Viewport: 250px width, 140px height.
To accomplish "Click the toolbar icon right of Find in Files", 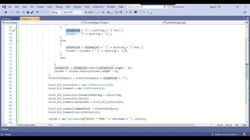I will 109,12.
